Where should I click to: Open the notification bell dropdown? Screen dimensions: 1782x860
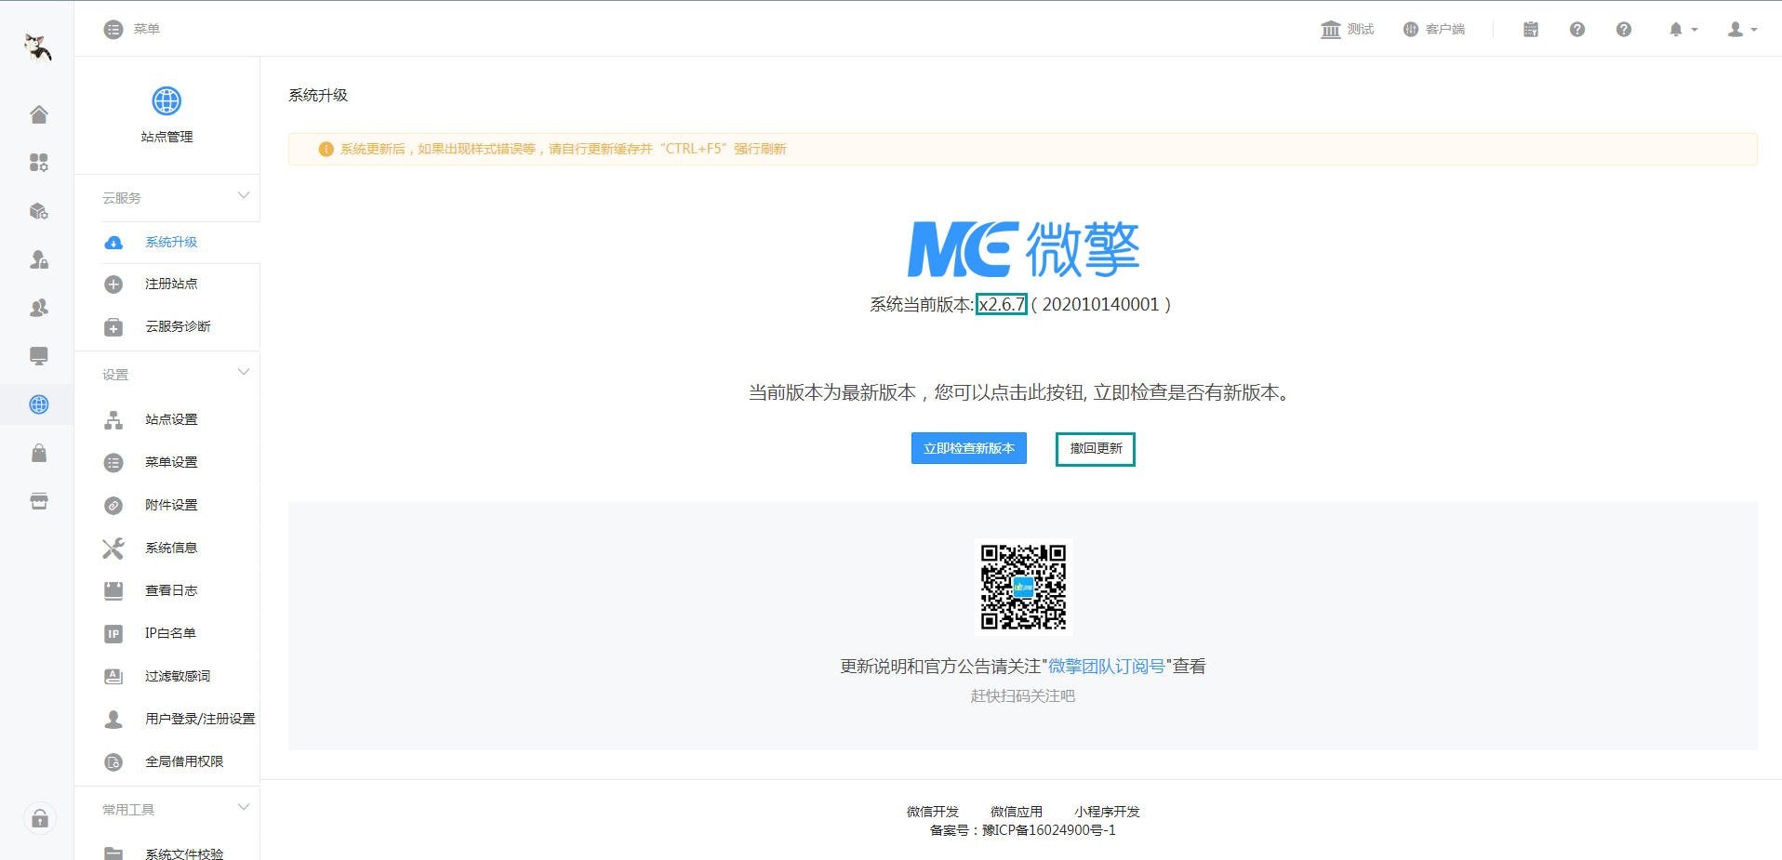pos(1683,30)
